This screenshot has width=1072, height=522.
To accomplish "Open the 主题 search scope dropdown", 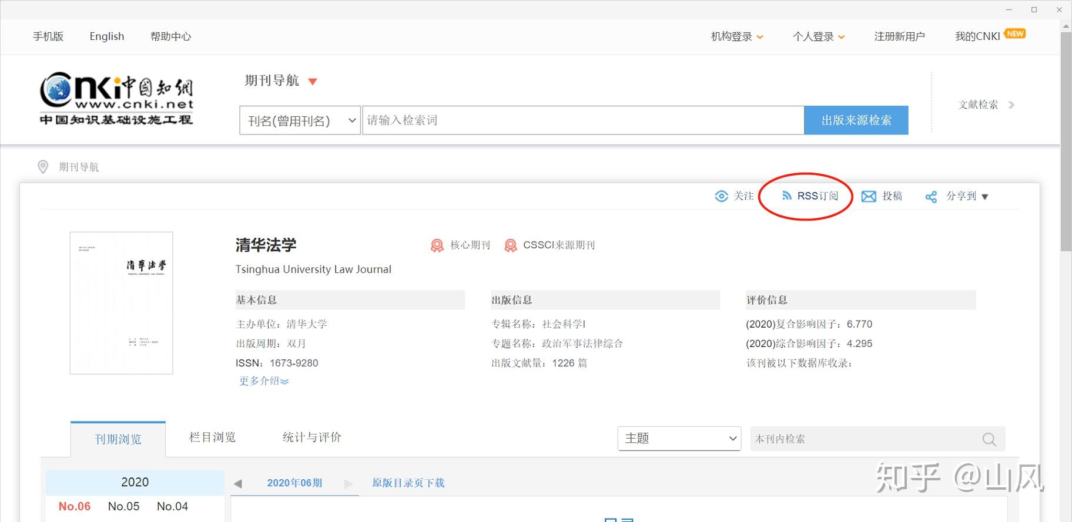I will (x=679, y=439).
